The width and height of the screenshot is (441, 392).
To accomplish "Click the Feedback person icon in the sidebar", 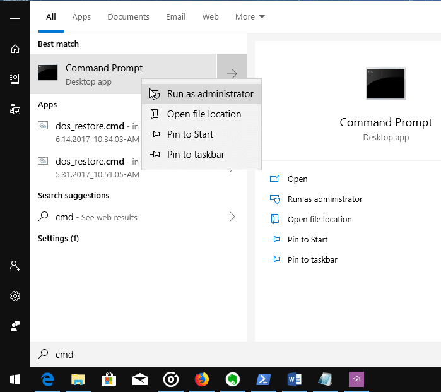I will (x=15, y=326).
